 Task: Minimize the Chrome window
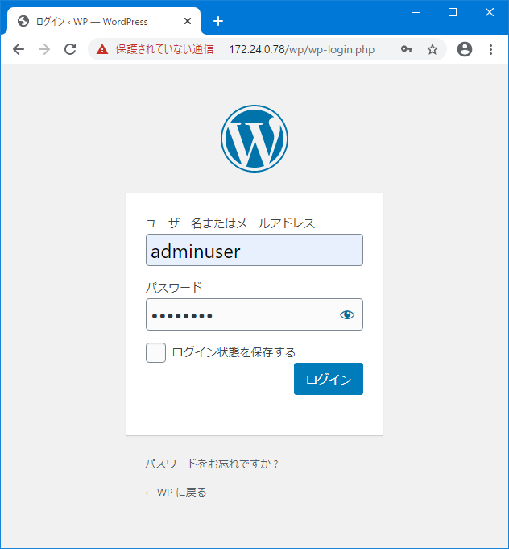(x=416, y=12)
